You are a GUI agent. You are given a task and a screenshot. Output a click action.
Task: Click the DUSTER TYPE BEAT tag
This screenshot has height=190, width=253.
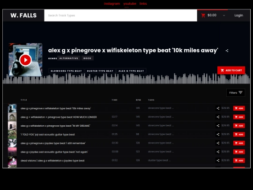pos(100,71)
